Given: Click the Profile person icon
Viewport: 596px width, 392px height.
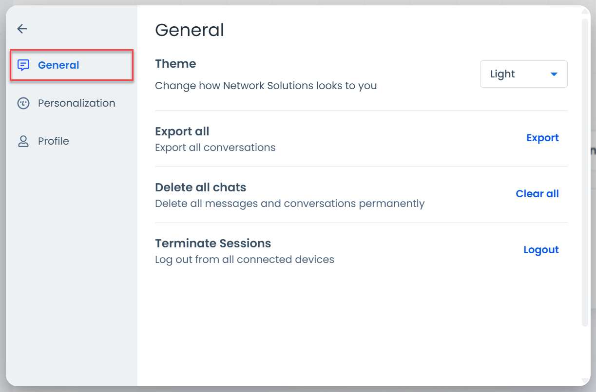Looking at the screenshot, I should (23, 141).
